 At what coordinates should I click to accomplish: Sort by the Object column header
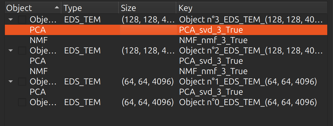(x=33, y=8)
